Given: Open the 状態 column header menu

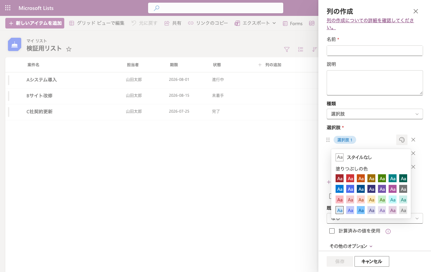Looking at the screenshot, I should (217, 65).
